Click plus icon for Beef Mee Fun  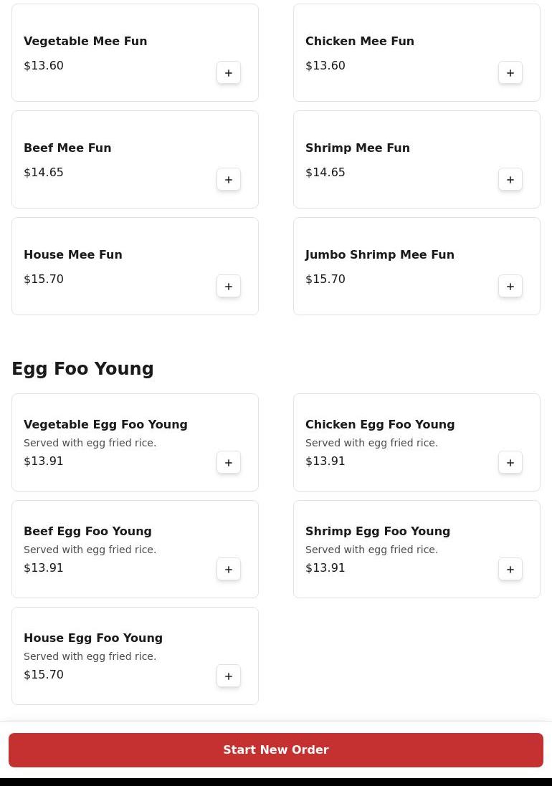tap(229, 180)
